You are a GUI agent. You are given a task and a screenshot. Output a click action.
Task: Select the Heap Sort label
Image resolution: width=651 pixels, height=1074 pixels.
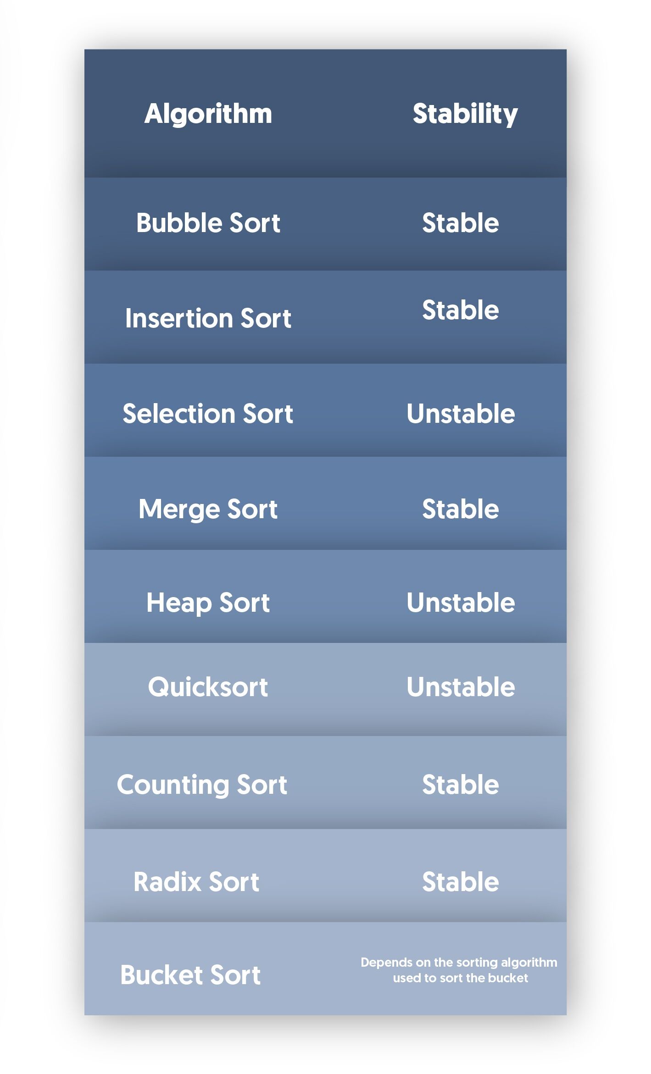coord(208,603)
